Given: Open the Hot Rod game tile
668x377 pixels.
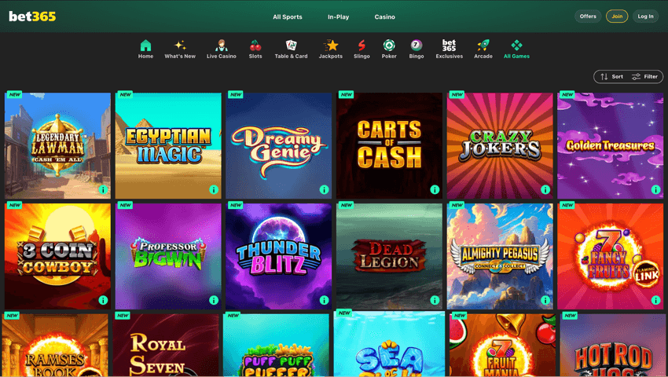Looking at the screenshot, I should [613, 345].
